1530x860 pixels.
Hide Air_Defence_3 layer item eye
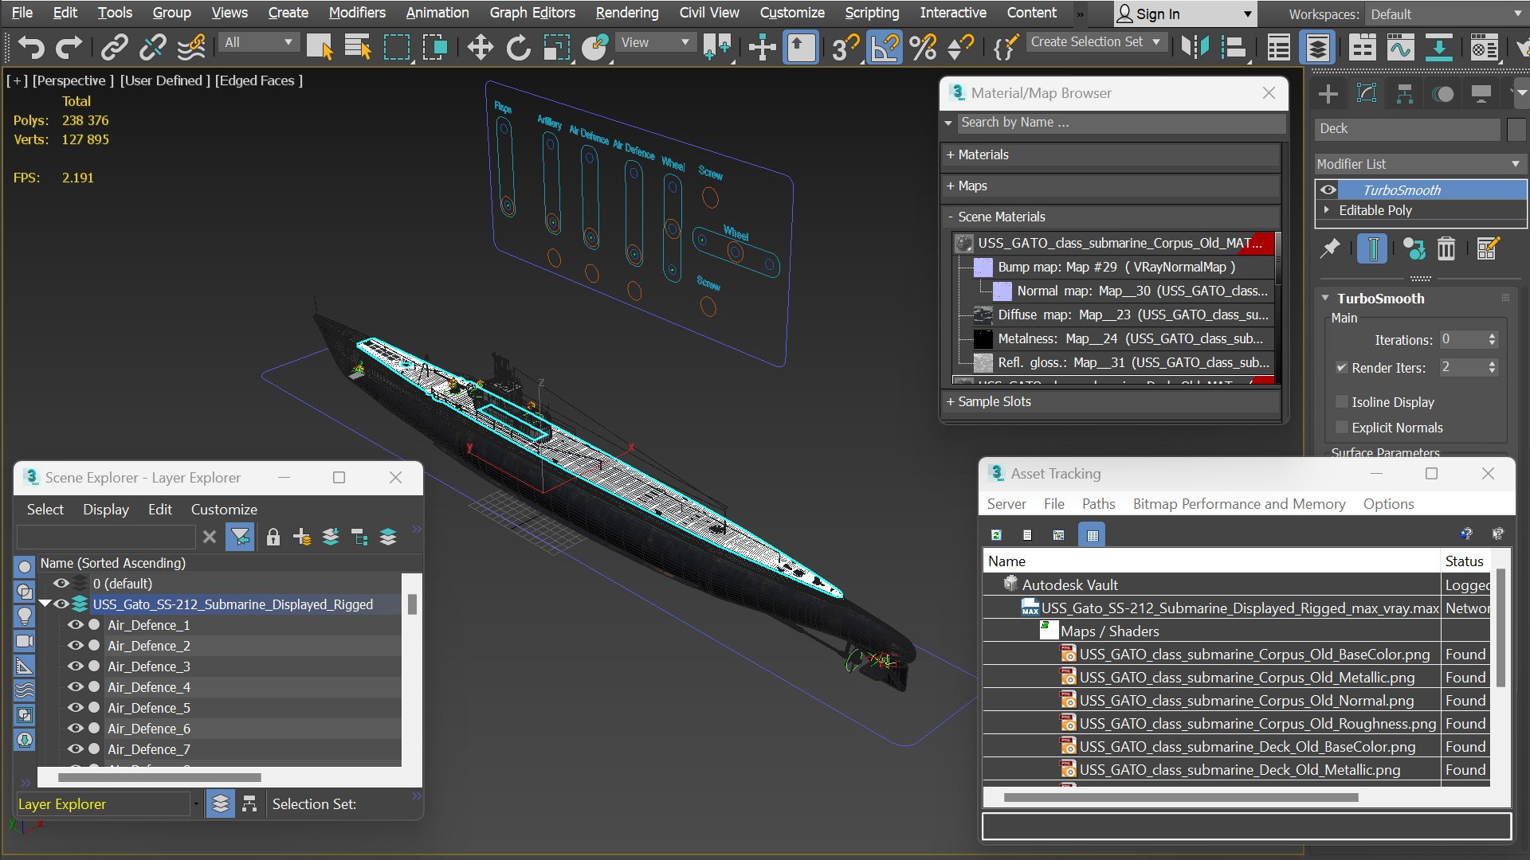pos(76,666)
